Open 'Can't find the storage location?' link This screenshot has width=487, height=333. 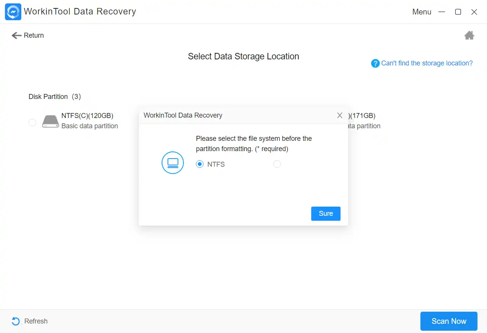point(427,63)
